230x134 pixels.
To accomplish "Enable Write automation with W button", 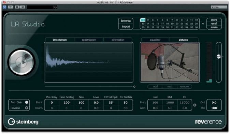I will coord(23,7).
